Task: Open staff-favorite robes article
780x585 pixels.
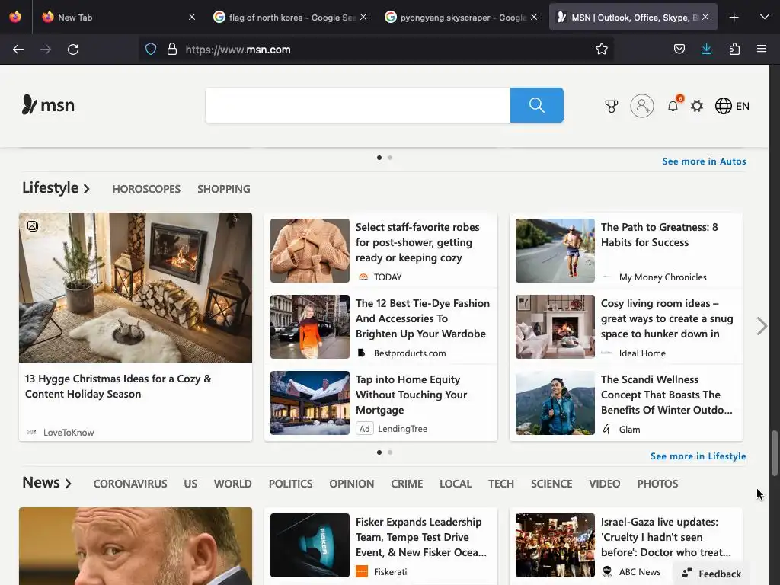Action: 381,251
